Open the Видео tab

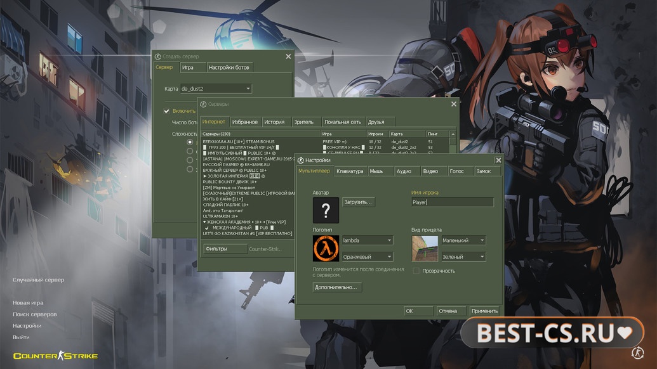point(434,171)
